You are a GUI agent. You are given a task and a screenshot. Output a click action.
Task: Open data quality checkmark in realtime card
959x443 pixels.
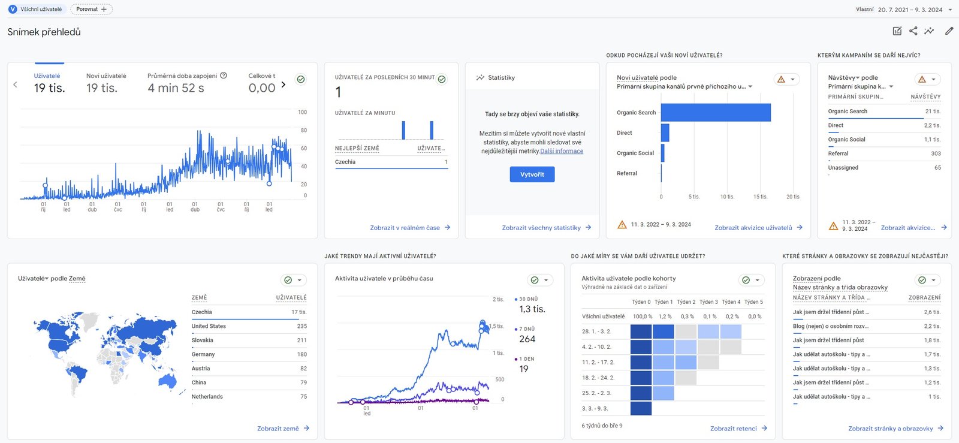click(442, 79)
